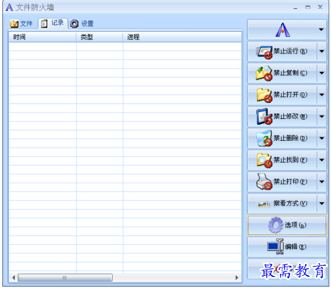Click the 选项 (n) button label
This screenshot has height=289, width=331.
pyautogui.click(x=295, y=225)
